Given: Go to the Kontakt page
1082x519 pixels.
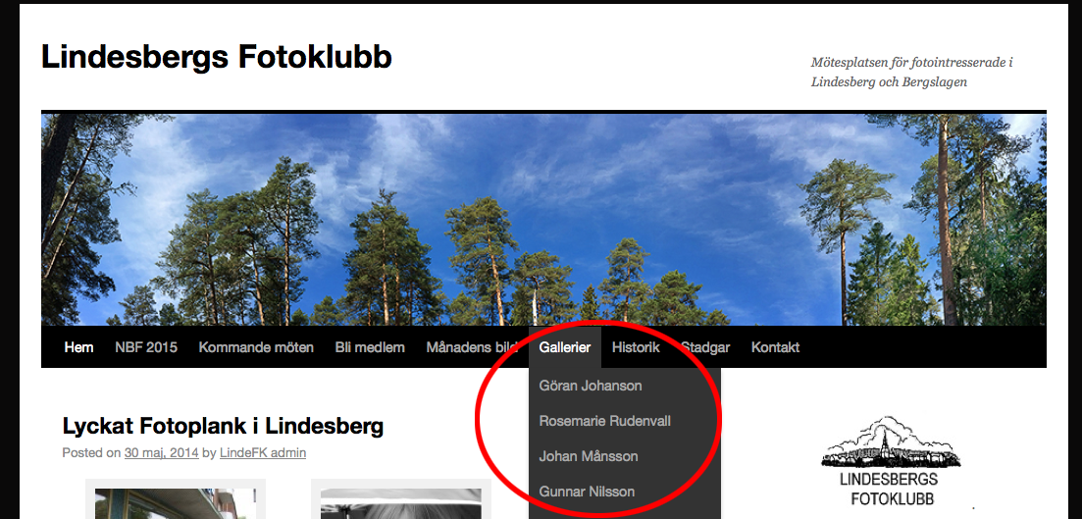Looking at the screenshot, I should (x=775, y=347).
